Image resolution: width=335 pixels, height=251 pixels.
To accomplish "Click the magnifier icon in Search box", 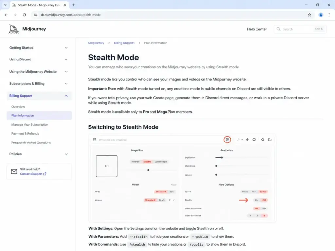I will click(x=278, y=29).
